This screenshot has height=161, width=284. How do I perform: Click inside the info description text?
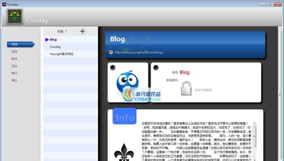(197, 142)
